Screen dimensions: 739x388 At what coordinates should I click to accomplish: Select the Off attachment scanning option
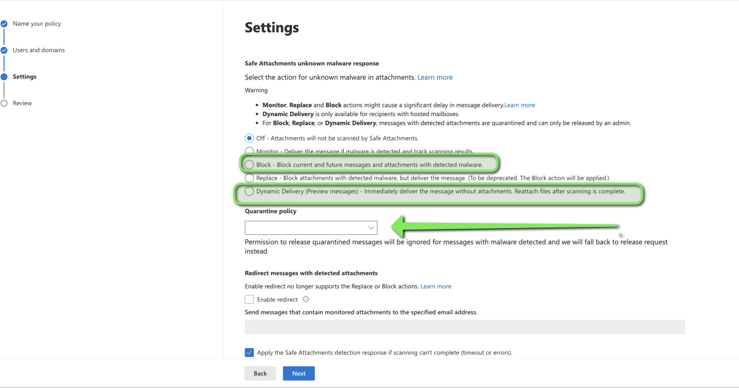click(x=249, y=138)
